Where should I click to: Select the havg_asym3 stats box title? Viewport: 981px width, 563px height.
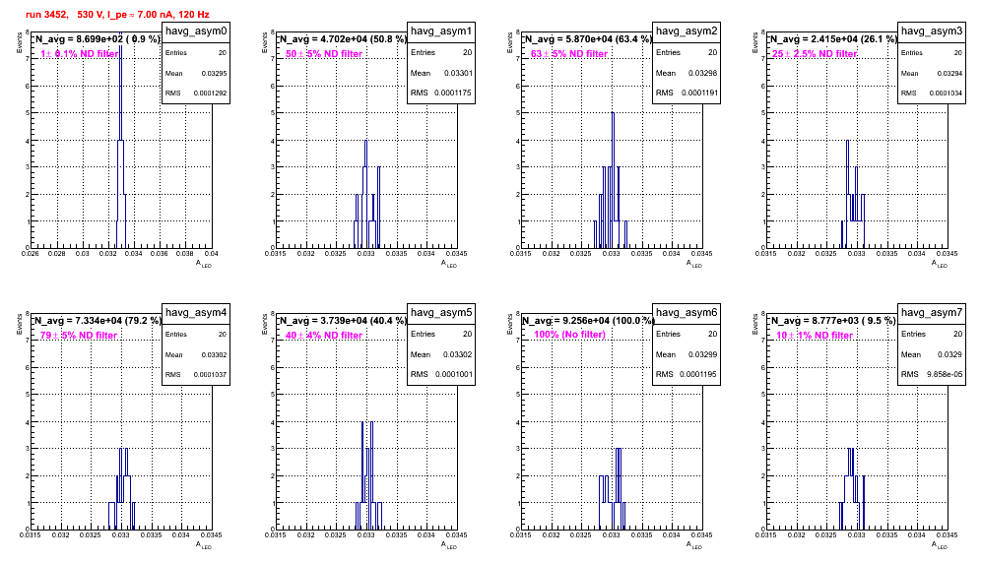pyautogui.click(x=932, y=31)
